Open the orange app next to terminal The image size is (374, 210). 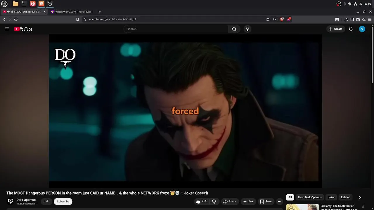pos(33,4)
